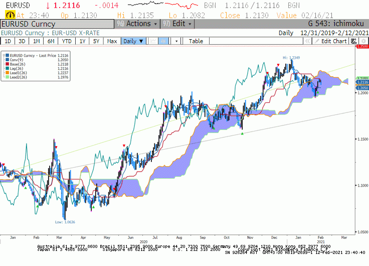Click the yellow gauge icon near At
Screen dimensions: 369x266
pyautogui.click(x=10, y=15)
